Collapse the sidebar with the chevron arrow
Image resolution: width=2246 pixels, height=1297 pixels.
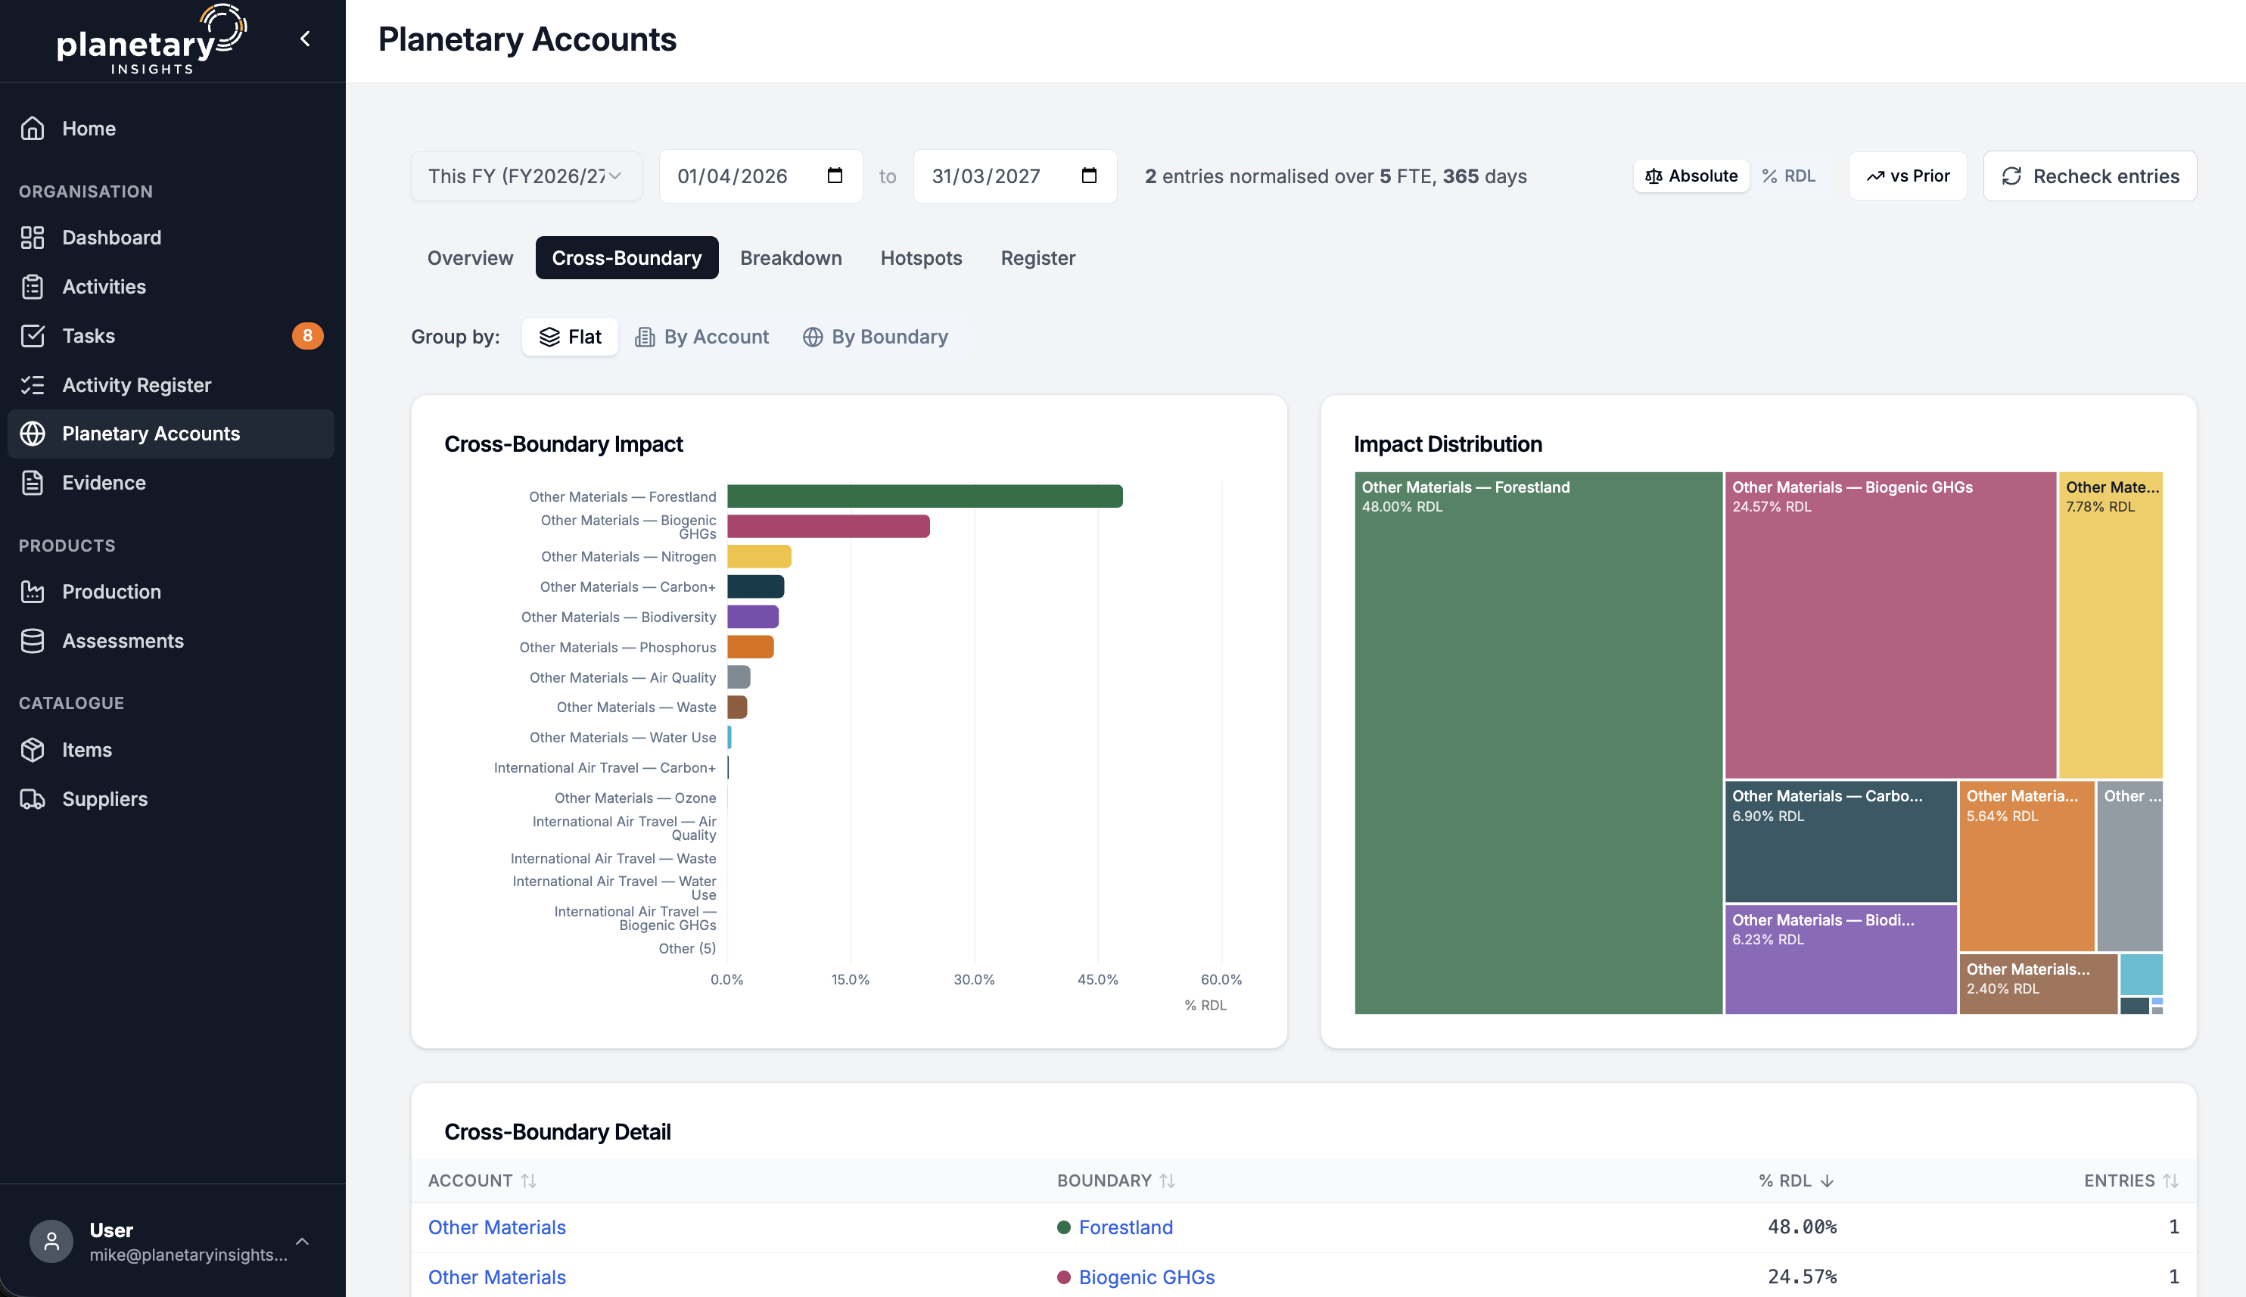pyautogui.click(x=306, y=39)
